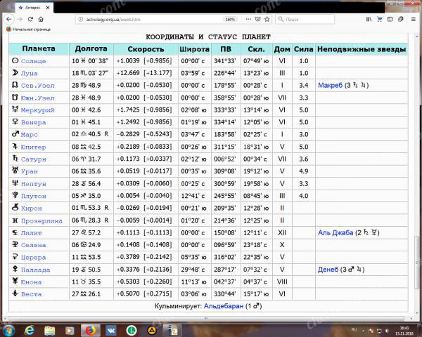Viewport: 422px width, 337px height.
Task: Open the browser home page icon
Action: pyautogui.click(x=41, y=19)
